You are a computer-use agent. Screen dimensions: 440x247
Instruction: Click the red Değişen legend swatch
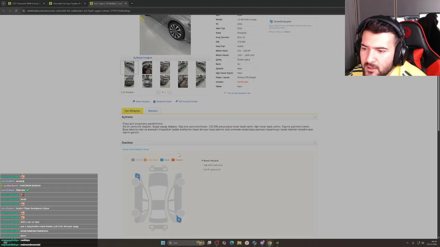pyautogui.click(x=173, y=160)
